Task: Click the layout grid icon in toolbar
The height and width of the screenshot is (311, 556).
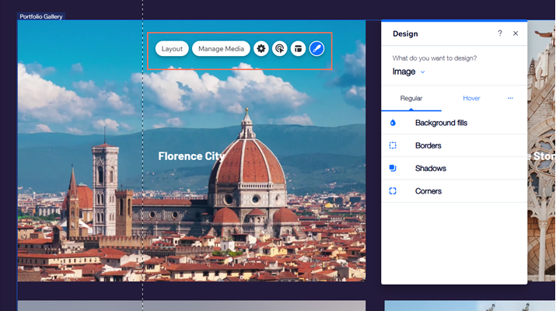Action: pos(298,49)
